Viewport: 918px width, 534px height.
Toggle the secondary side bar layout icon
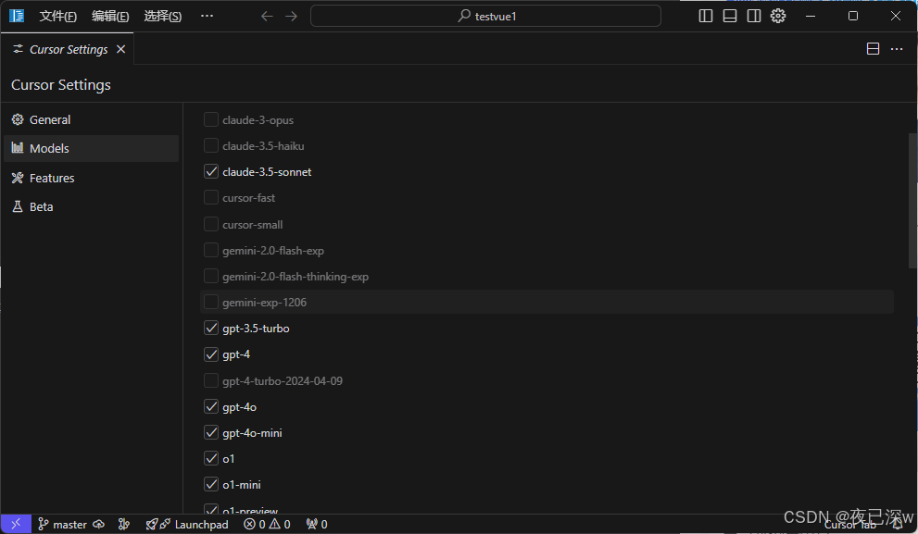(753, 17)
